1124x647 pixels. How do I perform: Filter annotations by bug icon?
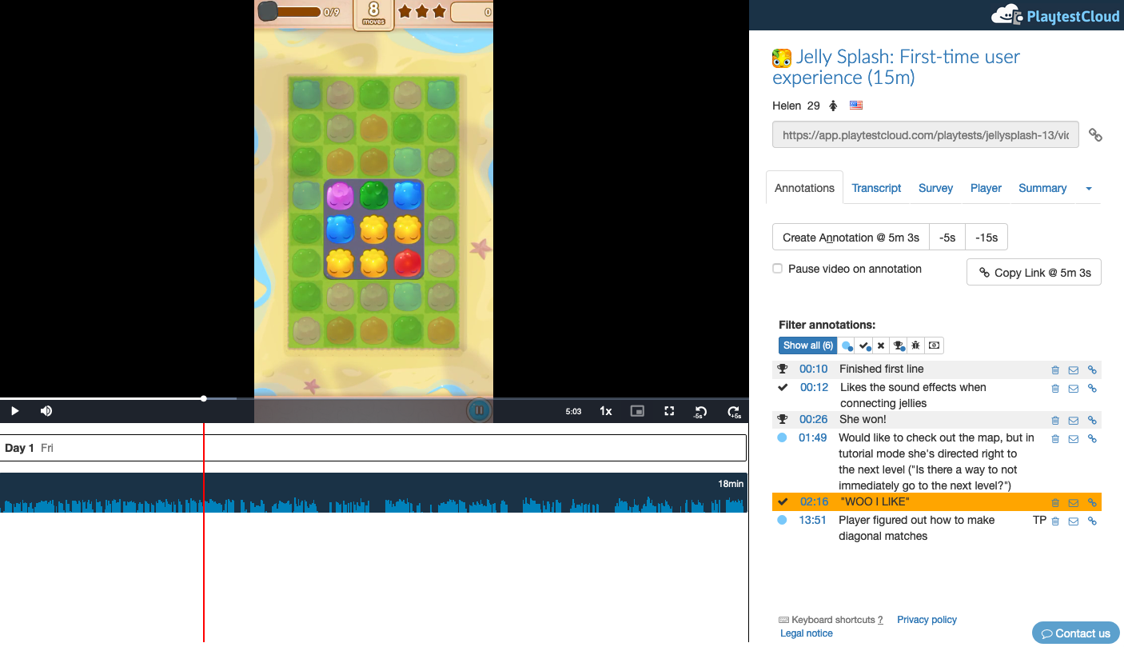tap(915, 345)
